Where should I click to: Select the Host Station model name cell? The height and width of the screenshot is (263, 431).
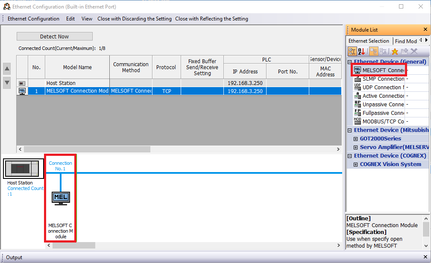point(77,83)
